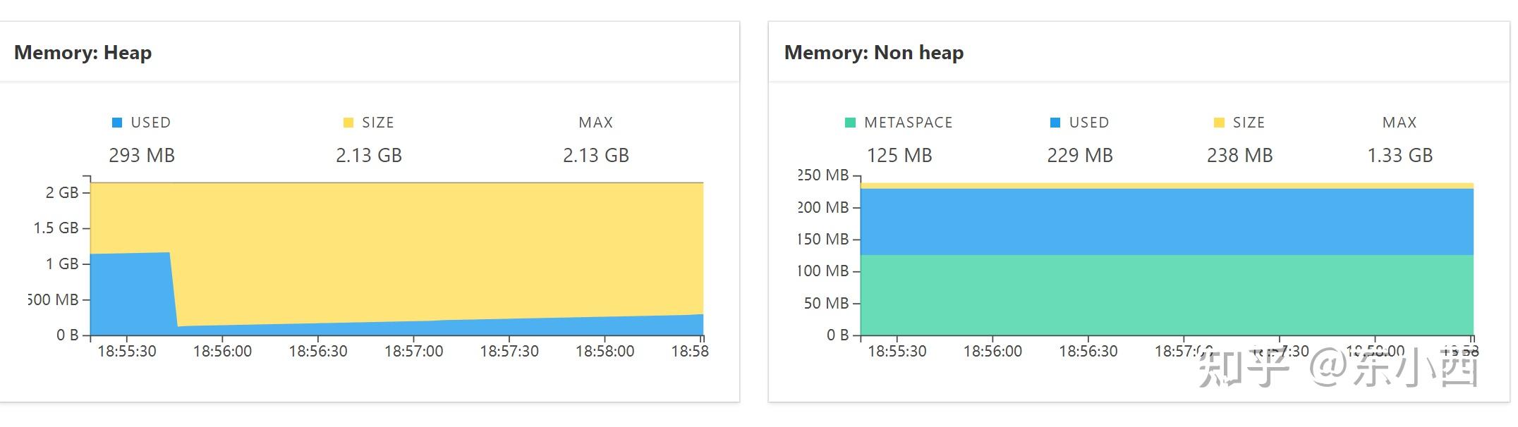Viewport: 1518px width, 427px height.
Task: Click the 150 MB label on Non heap y-axis
Action: pos(823,239)
